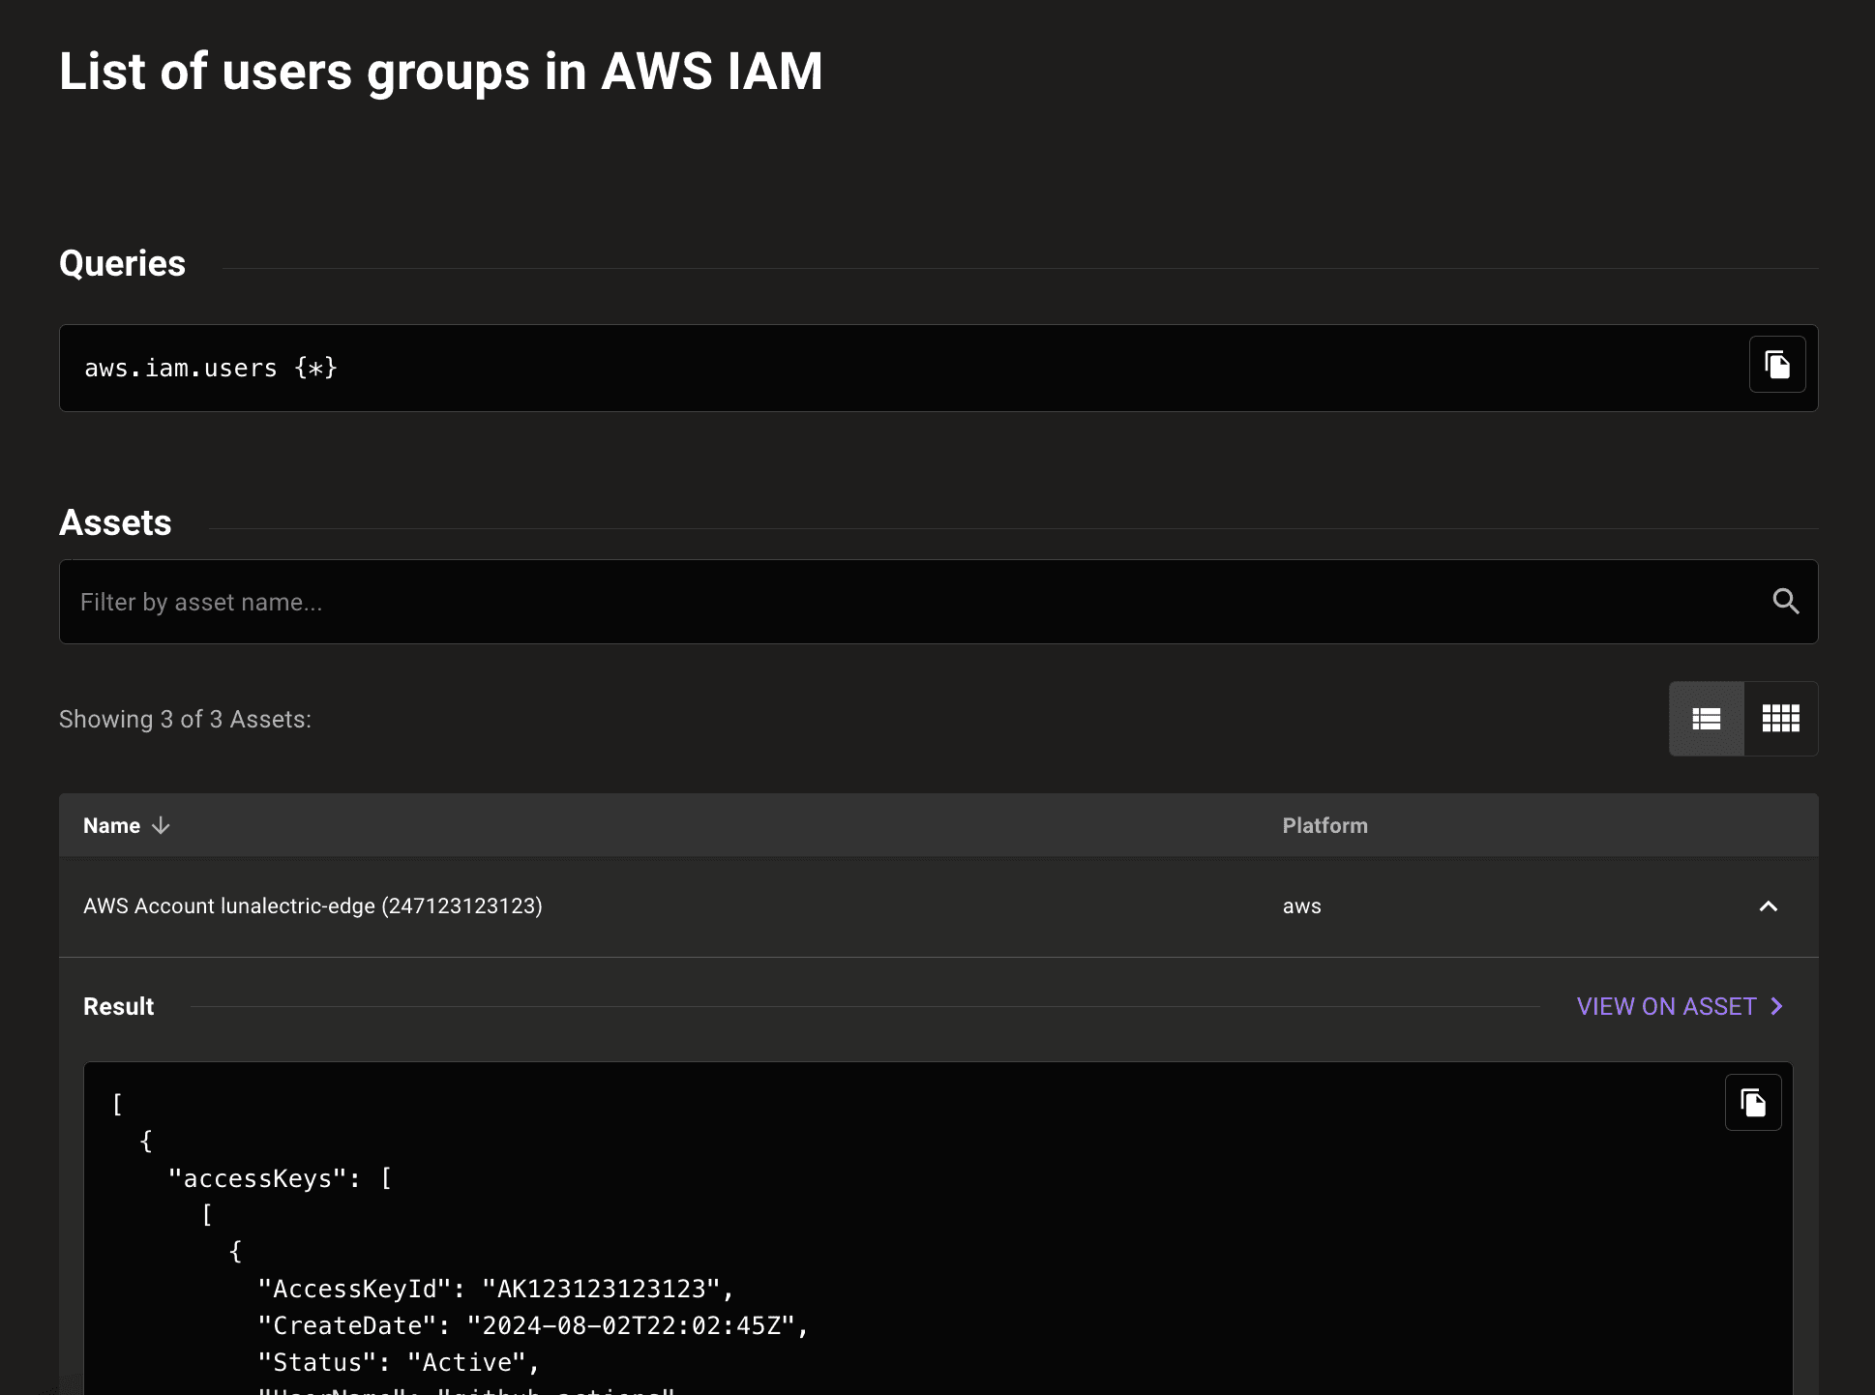Click the Assets section heading
The height and width of the screenshot is (1395, 1875).
tap(115, 522)
